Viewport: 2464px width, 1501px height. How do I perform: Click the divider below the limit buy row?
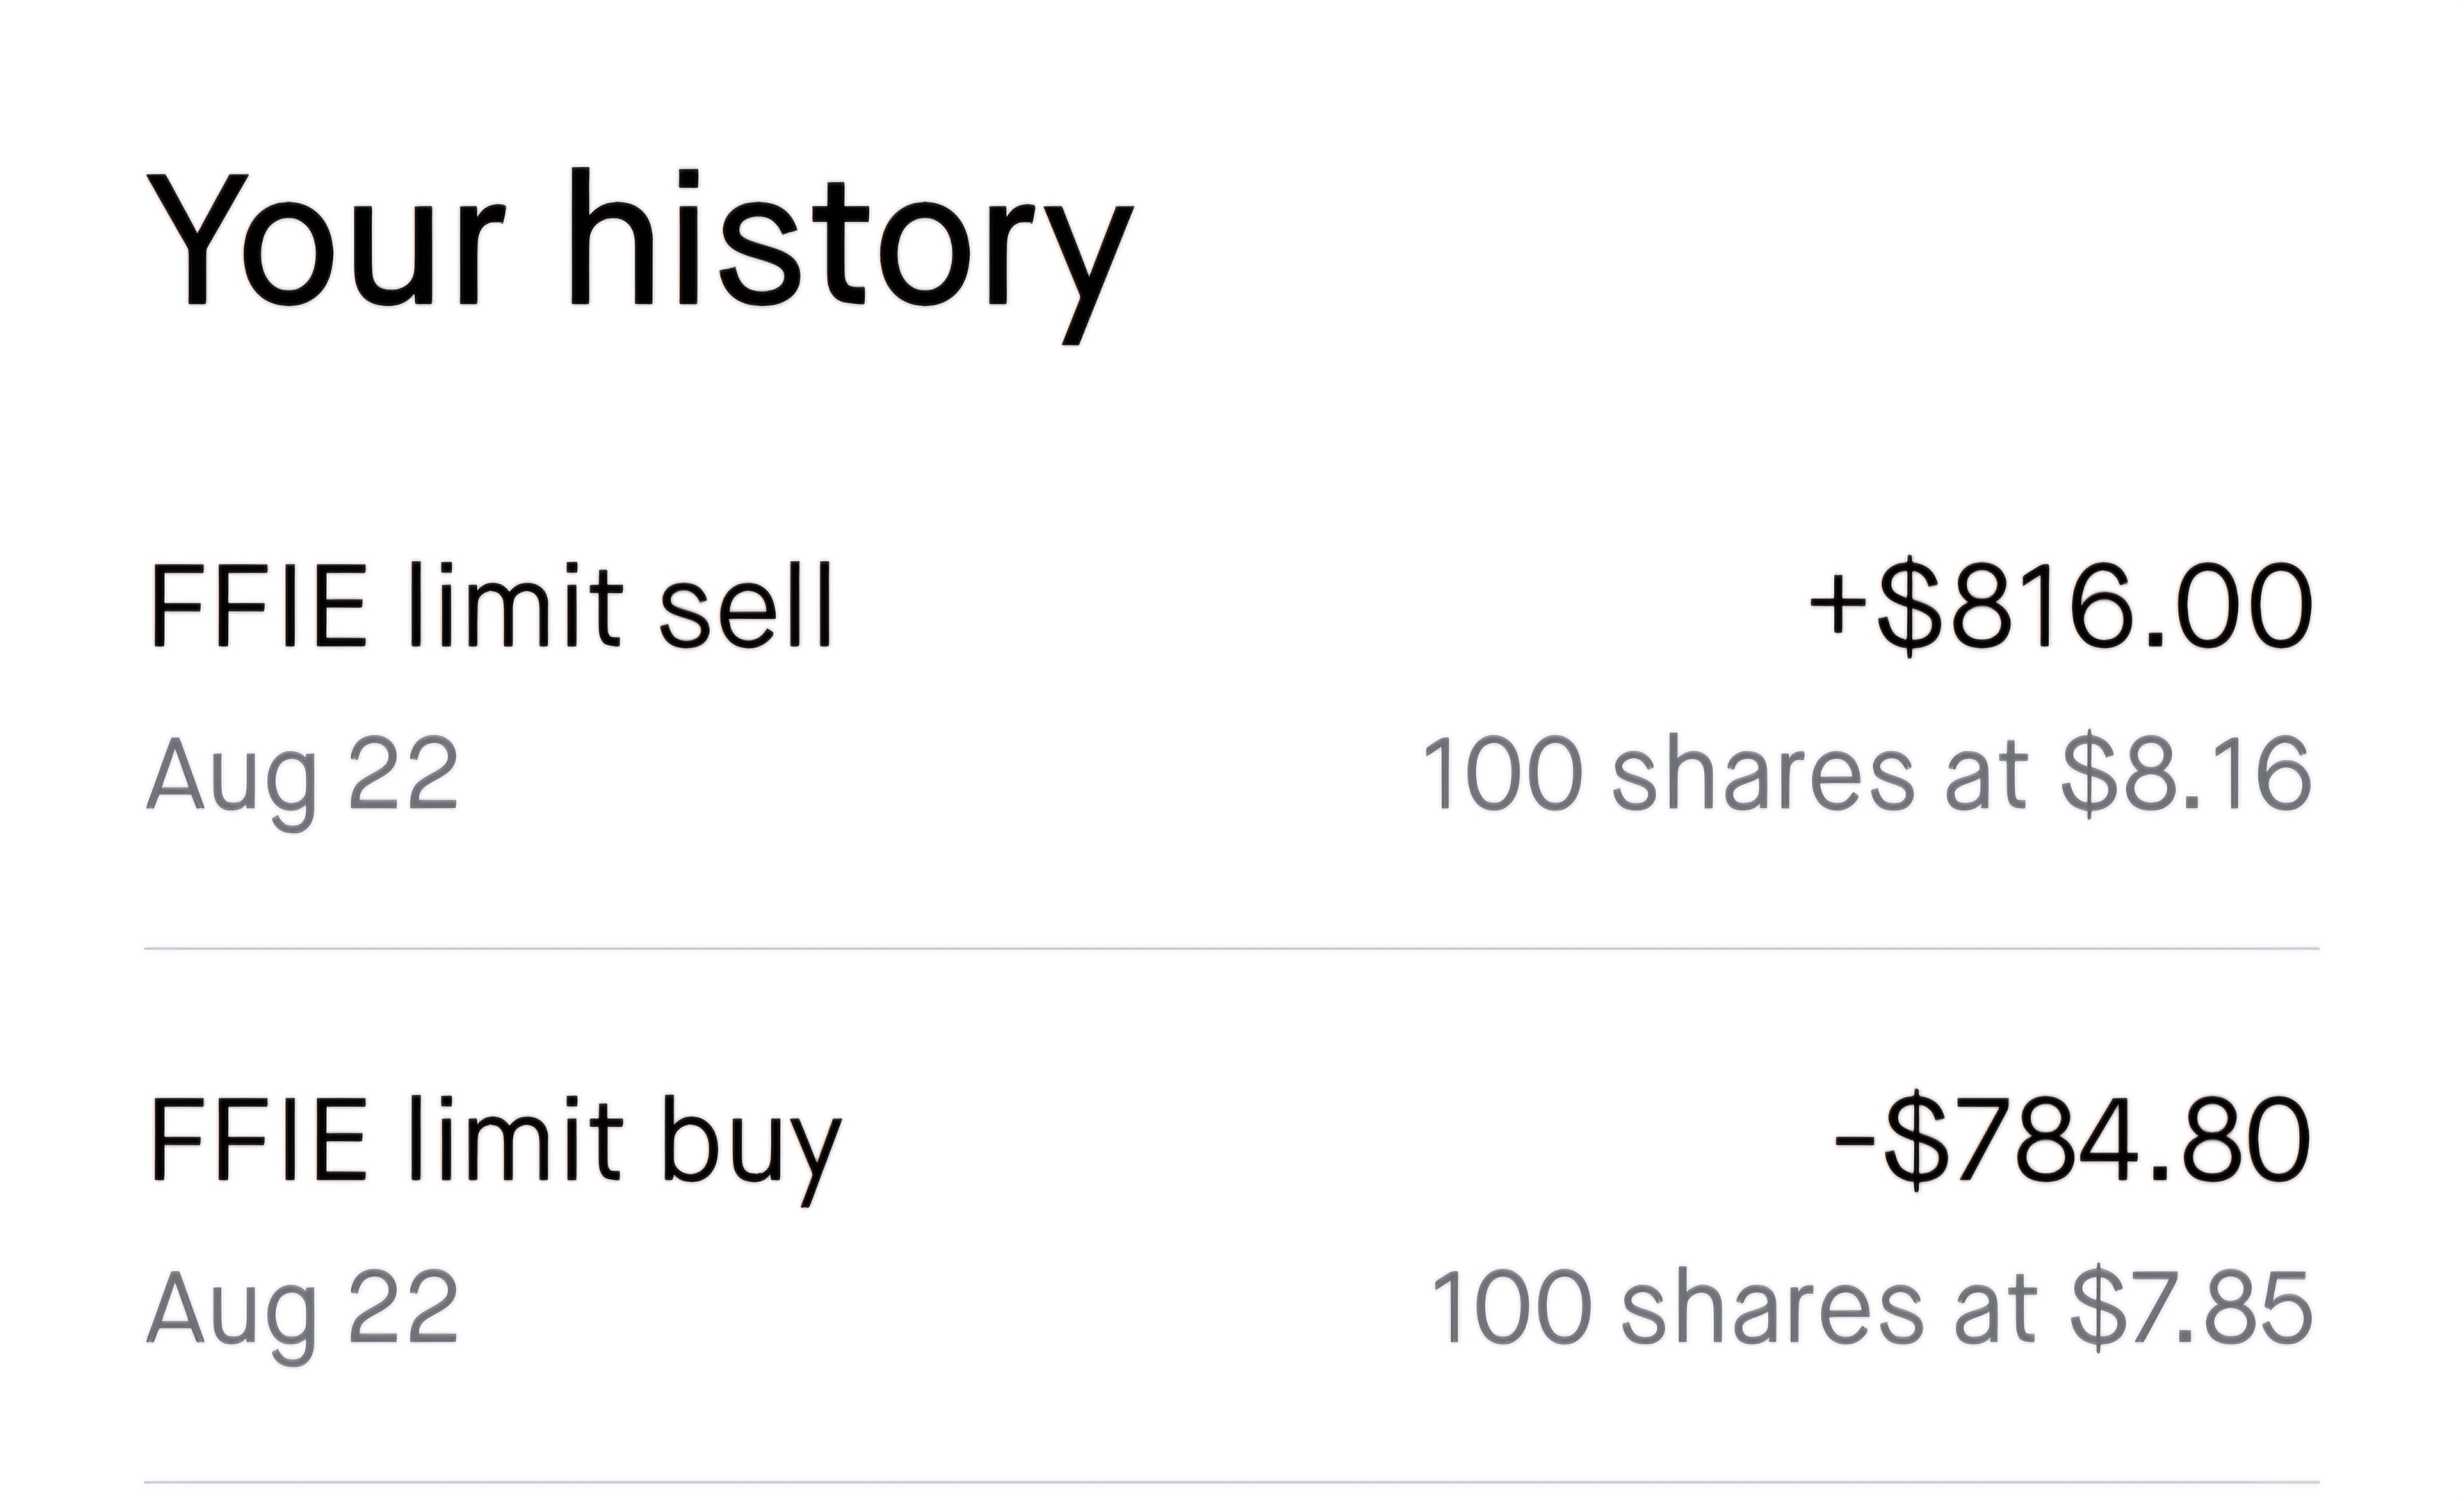pyautogui.click(x=1230, y=1481)
